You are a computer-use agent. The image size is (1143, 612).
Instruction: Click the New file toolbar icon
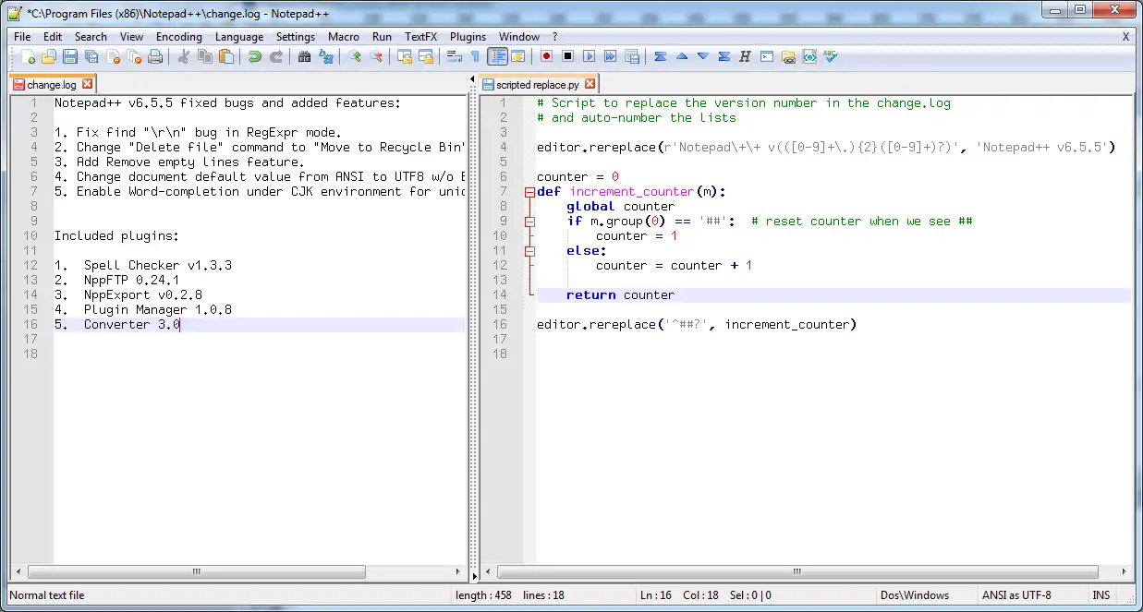[x=28, y=57]
